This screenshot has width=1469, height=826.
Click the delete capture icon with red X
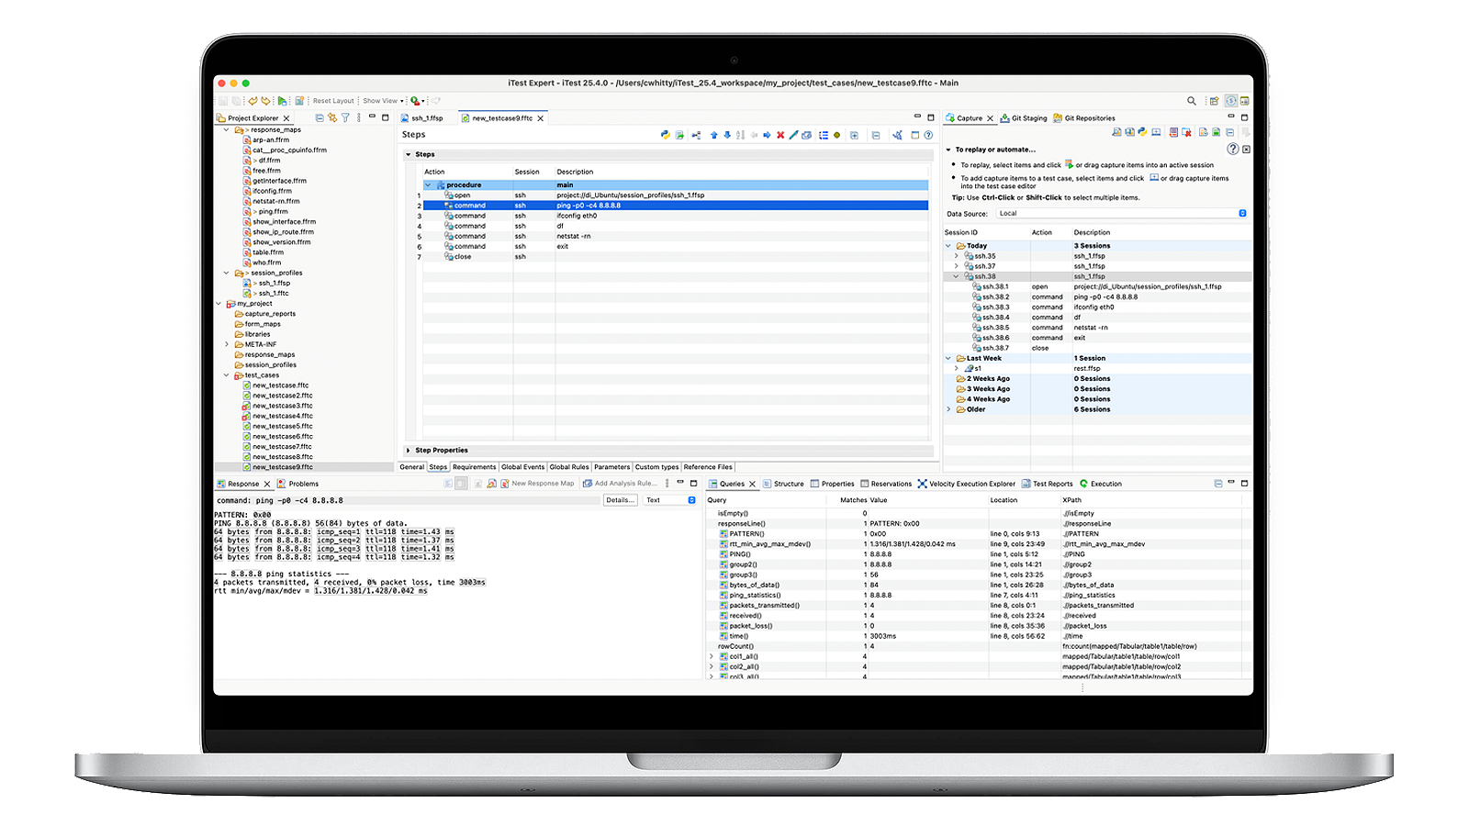coord(1186,132)
